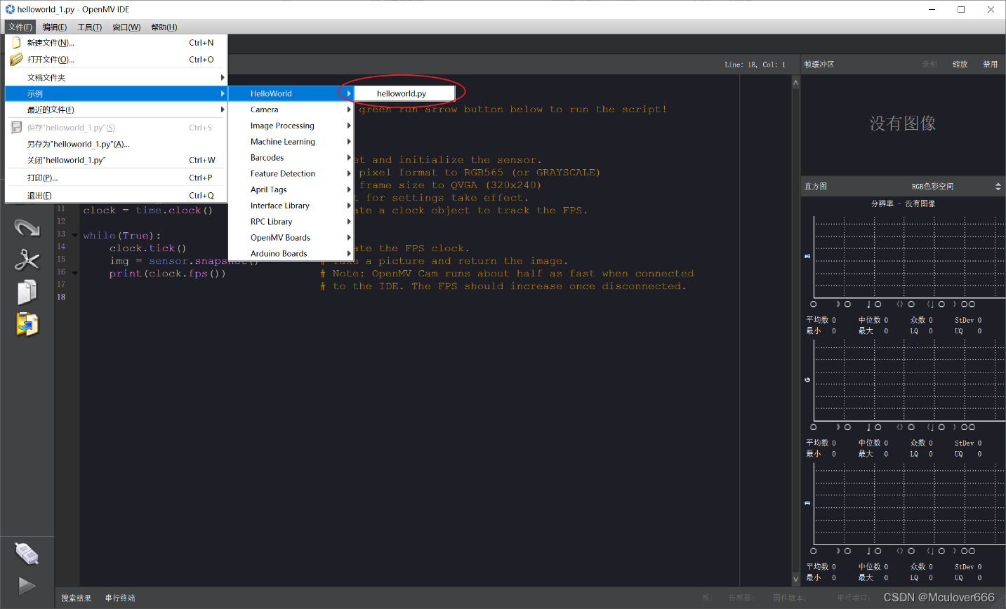Click the line 14 clock.tick() code
The height and width of the screenshot is (609, 1006).
147,248
